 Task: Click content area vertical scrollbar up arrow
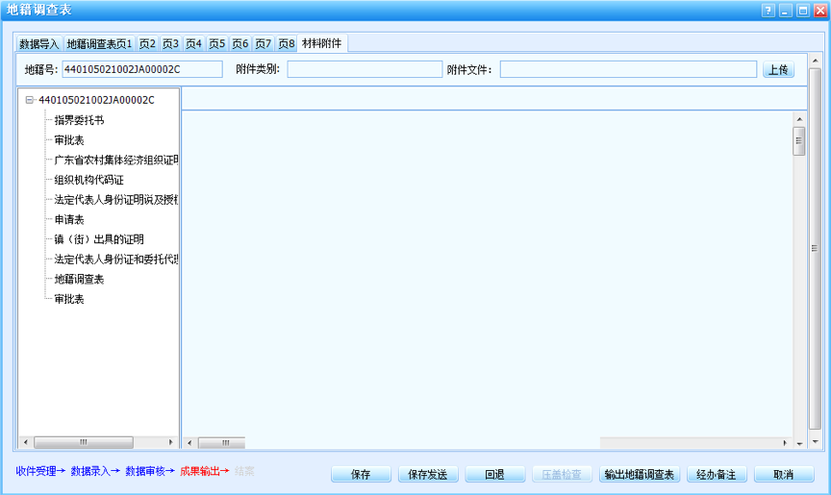(x=799, y=118)
